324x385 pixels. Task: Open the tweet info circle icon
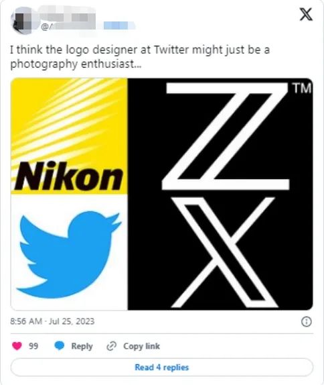pos(307,322)
